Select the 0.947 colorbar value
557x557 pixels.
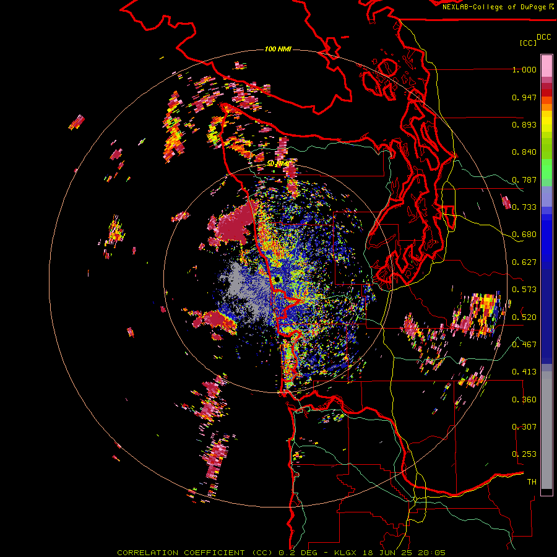(x=524, y=97)
